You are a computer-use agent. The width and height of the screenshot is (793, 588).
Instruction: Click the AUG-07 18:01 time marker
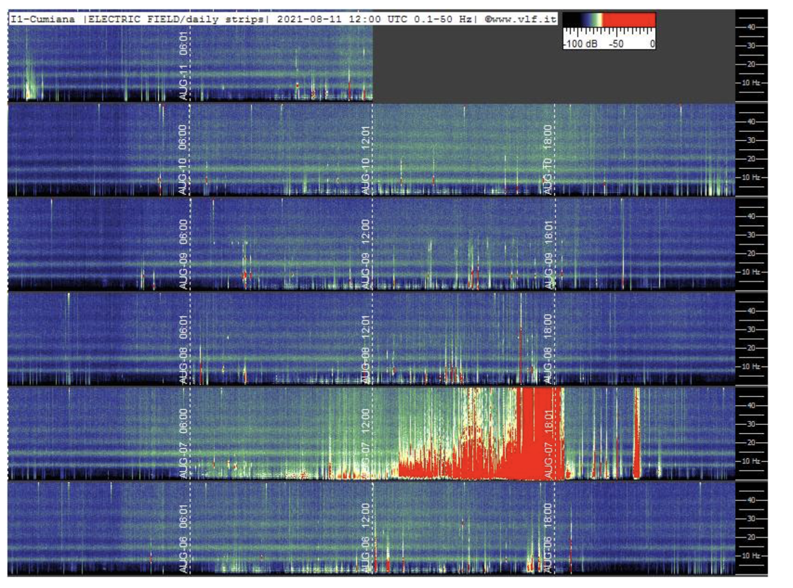point(548,444)
